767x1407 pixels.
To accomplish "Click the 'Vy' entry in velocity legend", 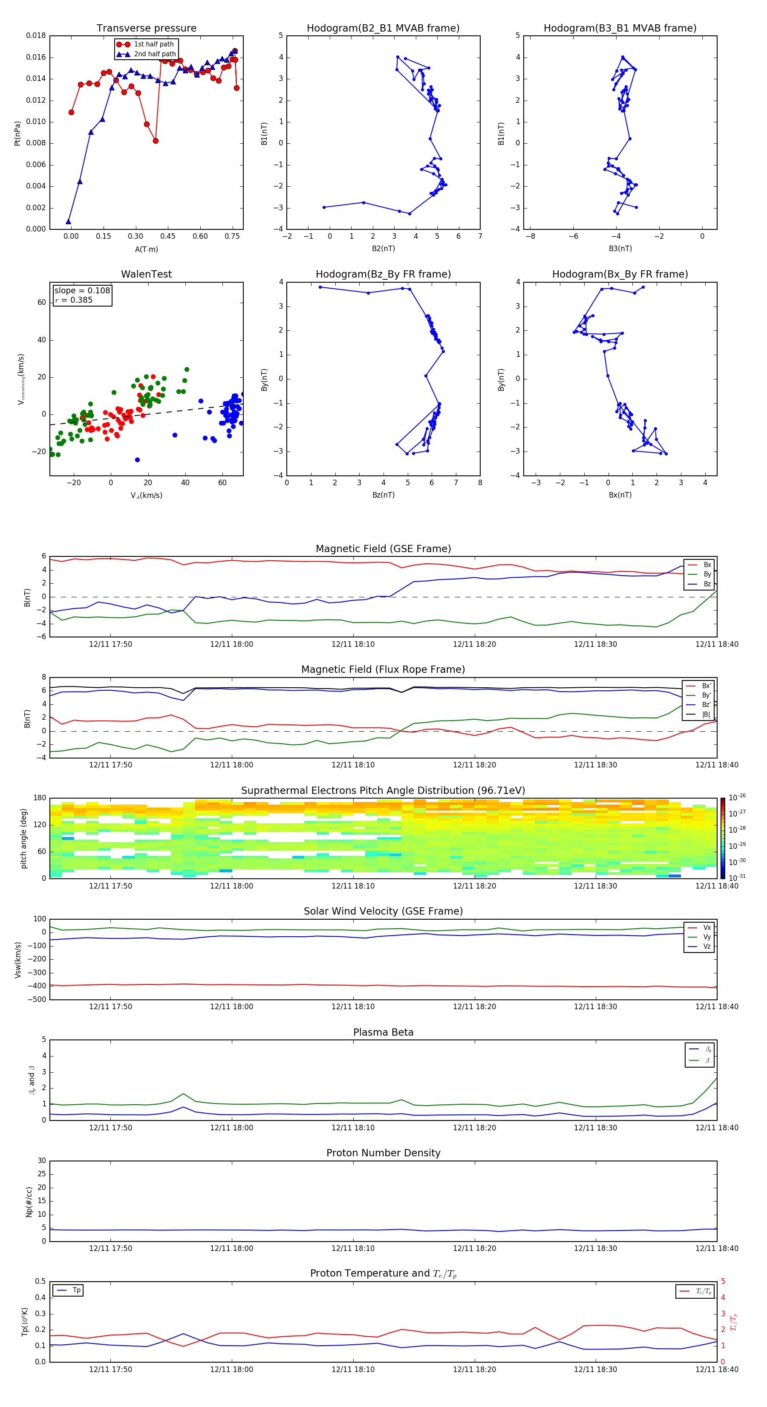I will coord(701,937).
